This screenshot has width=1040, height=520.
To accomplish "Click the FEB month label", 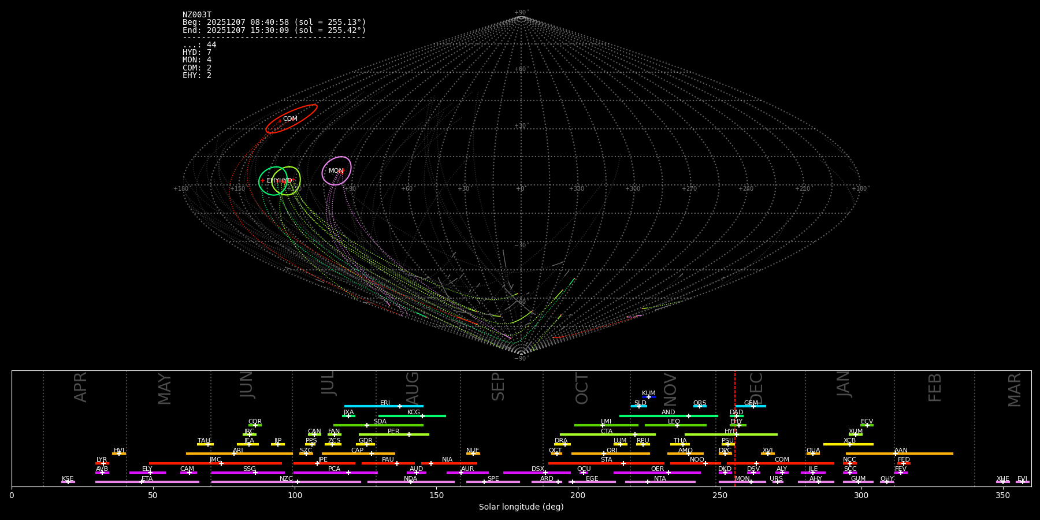I will (x=935, y=388).
